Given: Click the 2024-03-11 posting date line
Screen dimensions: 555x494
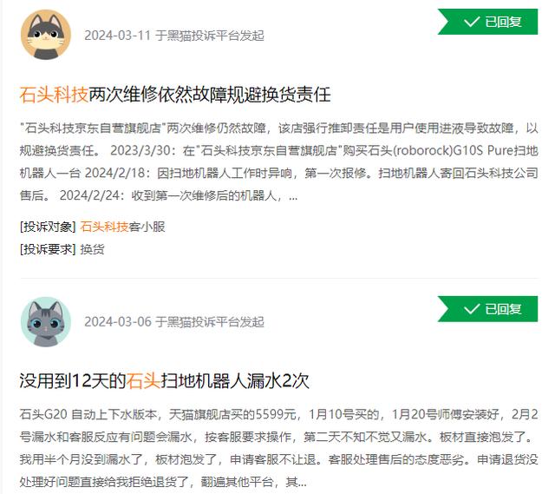Looking at the screenshot, I should coord(174,36).
